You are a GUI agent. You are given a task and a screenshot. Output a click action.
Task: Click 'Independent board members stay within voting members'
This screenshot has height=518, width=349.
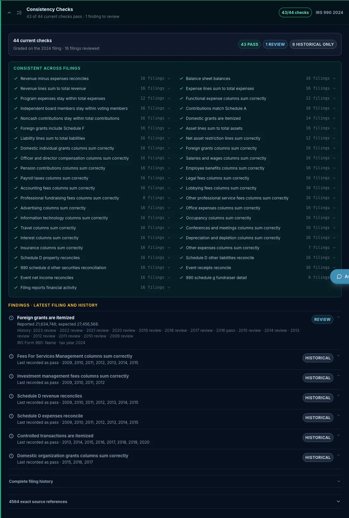click(74, 109)
